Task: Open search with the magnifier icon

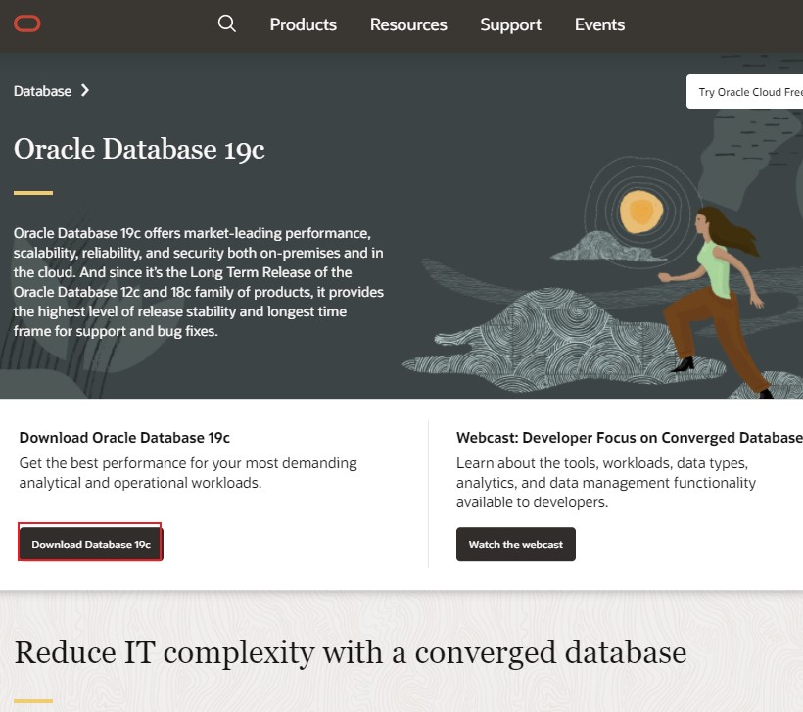Action: point(227,24)
